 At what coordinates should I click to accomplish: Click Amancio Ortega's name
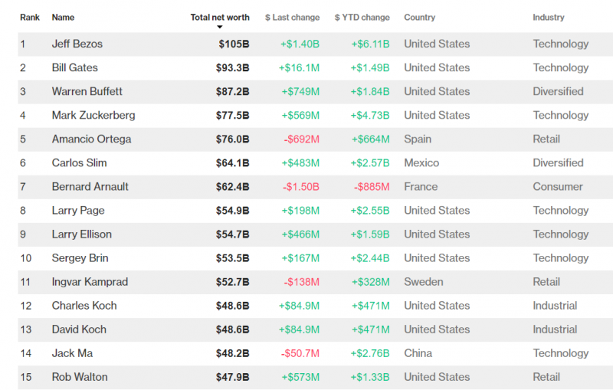[x=91, y=139]
